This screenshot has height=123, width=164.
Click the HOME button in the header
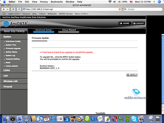(x=125, y=23)
